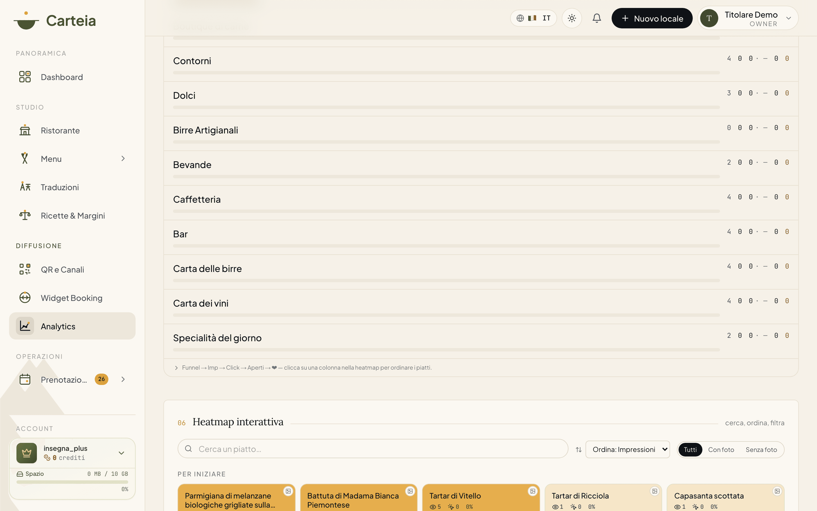817x511 pixels.
Task: Click the globe language icon
Action: [x=520, y=18]
